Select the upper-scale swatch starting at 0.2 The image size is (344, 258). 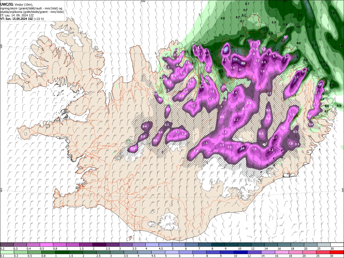[7, 245]
